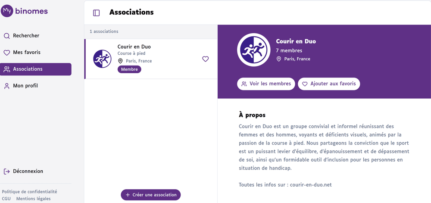This screenshot has height=203, width=431.
Task: Open Mentions légales link
Action: [x=33, y=199]
